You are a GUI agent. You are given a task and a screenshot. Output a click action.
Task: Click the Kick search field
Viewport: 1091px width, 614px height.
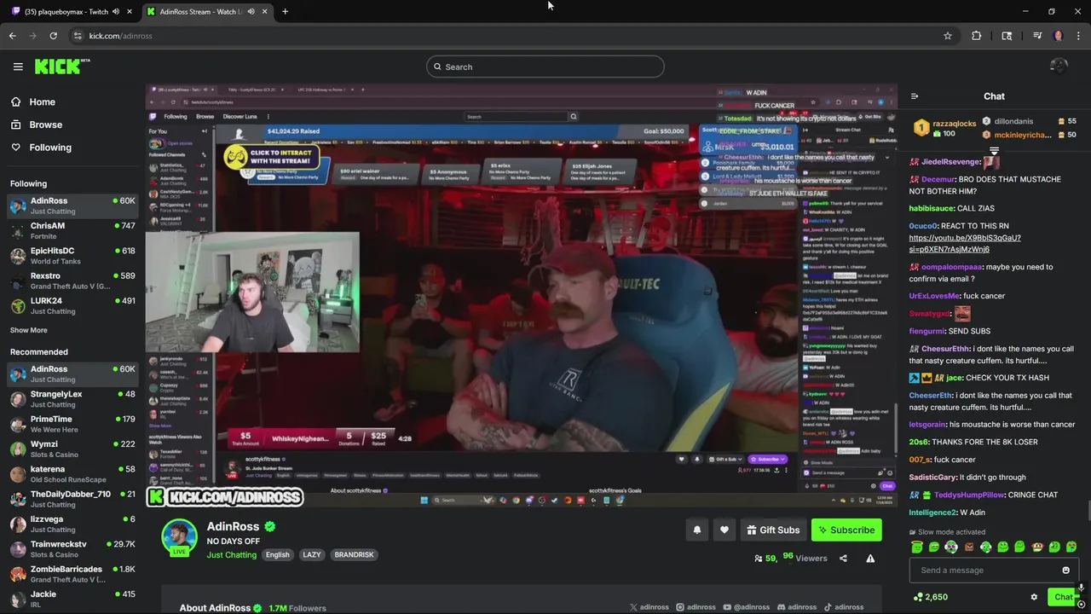coord(545,67)
